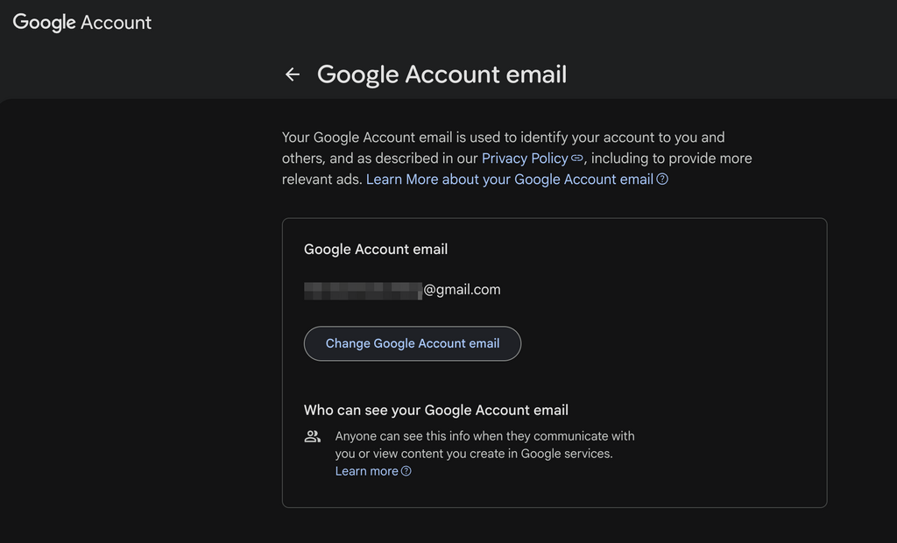Screen dimensions: 897x543
Task: Click the Google Account email page title
Action: tap(441, 74)
